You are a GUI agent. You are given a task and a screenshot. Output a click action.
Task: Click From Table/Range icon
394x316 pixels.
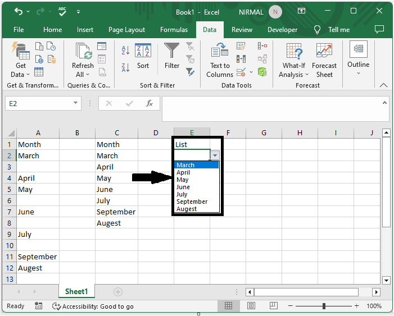pyautogui.click(x=39, y=72)
